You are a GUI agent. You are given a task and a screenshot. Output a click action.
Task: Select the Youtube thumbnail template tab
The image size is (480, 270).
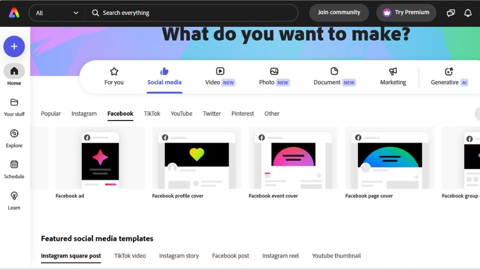click(x=336, y=256)
